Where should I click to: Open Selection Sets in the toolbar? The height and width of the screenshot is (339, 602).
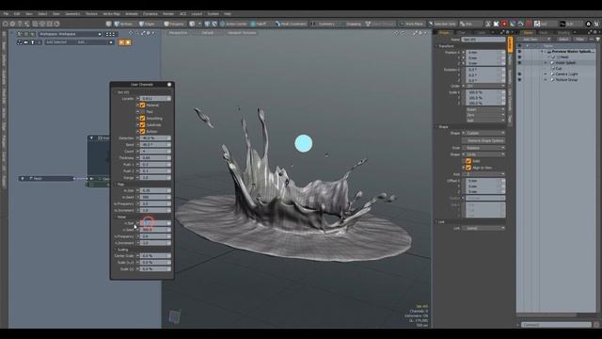click(442, 24)
